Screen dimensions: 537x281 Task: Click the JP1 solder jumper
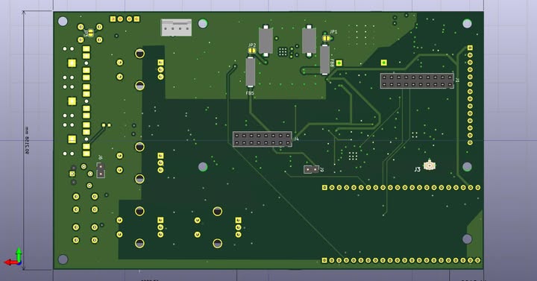point(327,38)
